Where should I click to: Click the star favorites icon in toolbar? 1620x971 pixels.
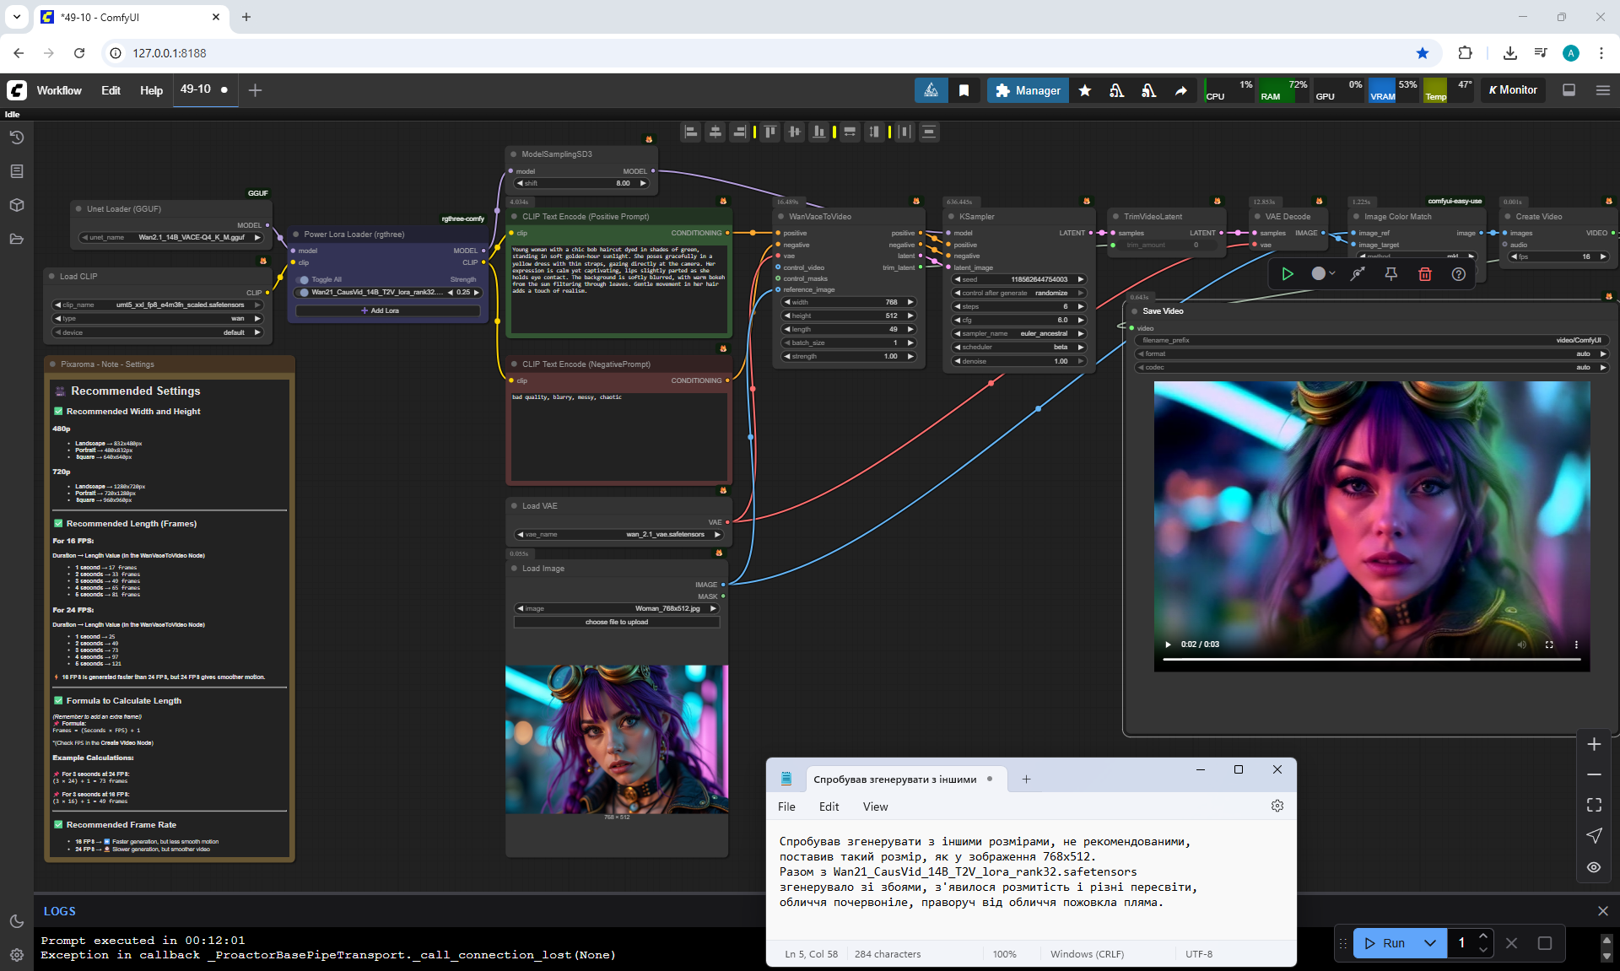[x=1085, y=90]
